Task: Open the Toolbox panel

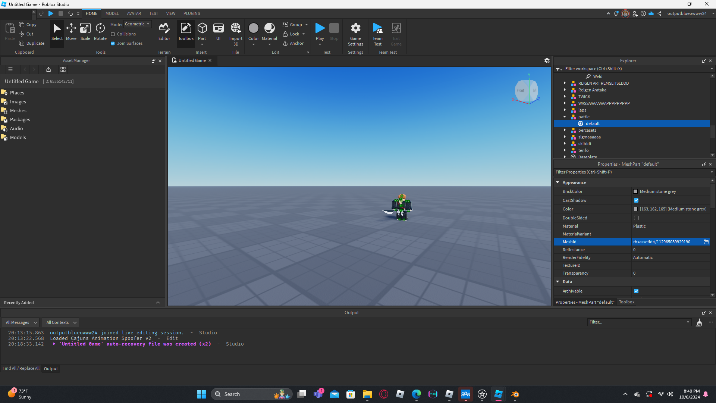Action: (186, 32)
